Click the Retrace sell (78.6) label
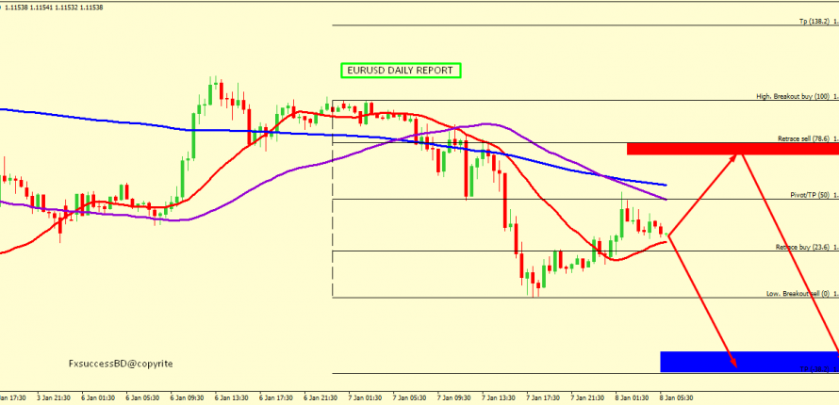The width and height of the screenshot is (839, 405). pyautogui.click(x=802, y=138)
